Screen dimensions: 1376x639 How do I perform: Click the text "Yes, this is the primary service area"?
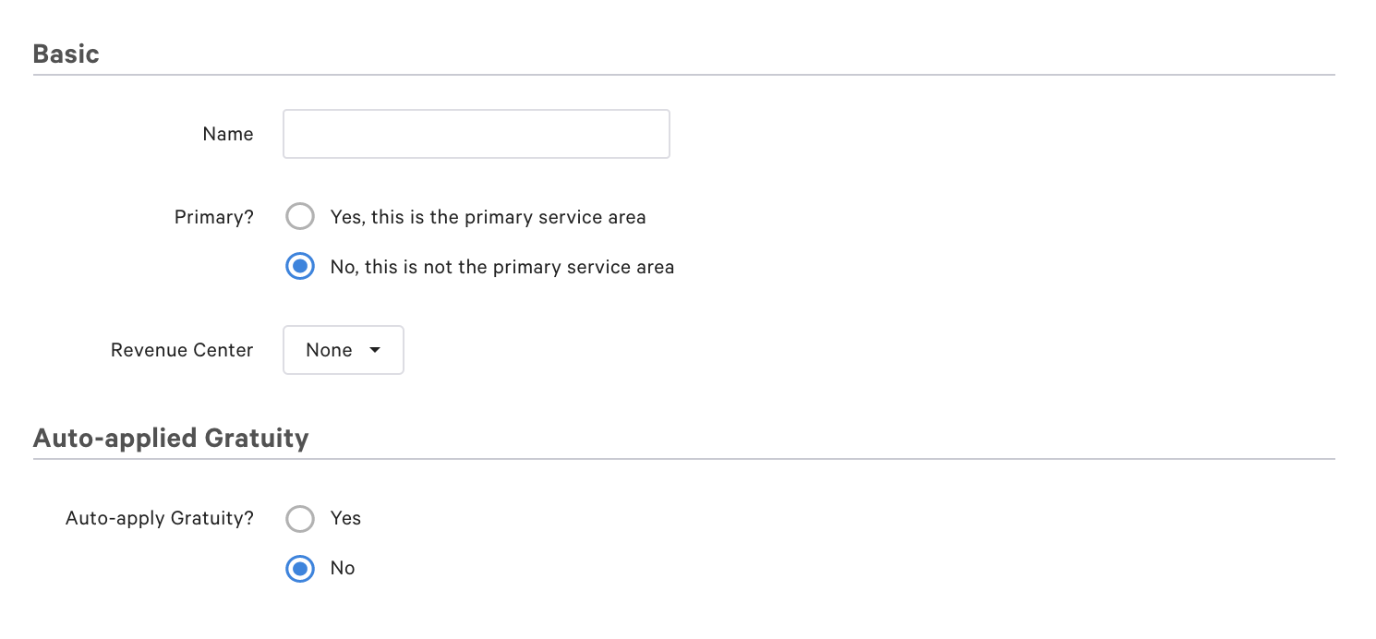(488, 216)
